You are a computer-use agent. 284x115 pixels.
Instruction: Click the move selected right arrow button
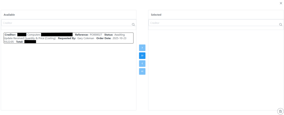click(x=142, y=48)
